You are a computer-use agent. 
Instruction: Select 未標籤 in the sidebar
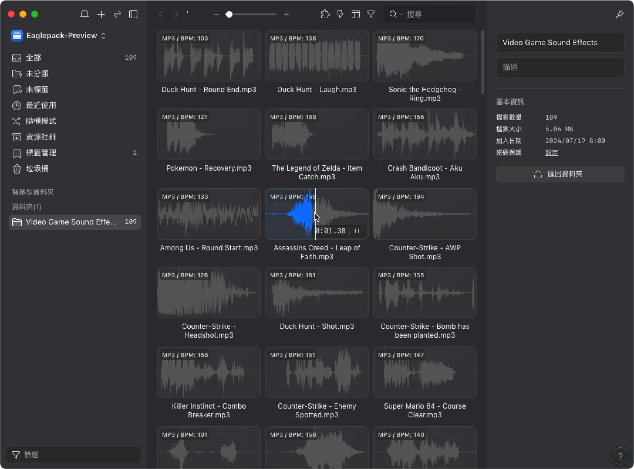click(74, 89)
